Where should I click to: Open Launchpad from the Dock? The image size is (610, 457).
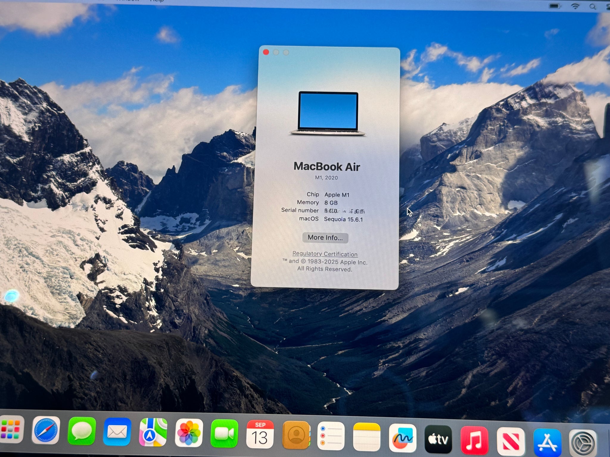(11, 430)
